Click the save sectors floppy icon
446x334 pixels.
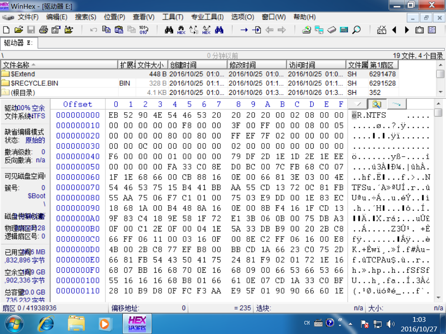click(x=31, y=30)
